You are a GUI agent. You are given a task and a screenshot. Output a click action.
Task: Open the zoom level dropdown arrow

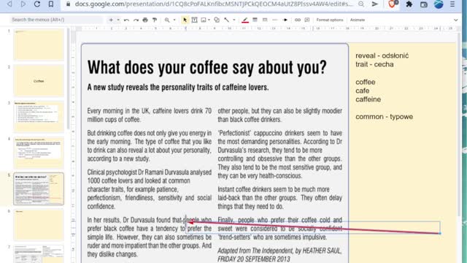174,20
